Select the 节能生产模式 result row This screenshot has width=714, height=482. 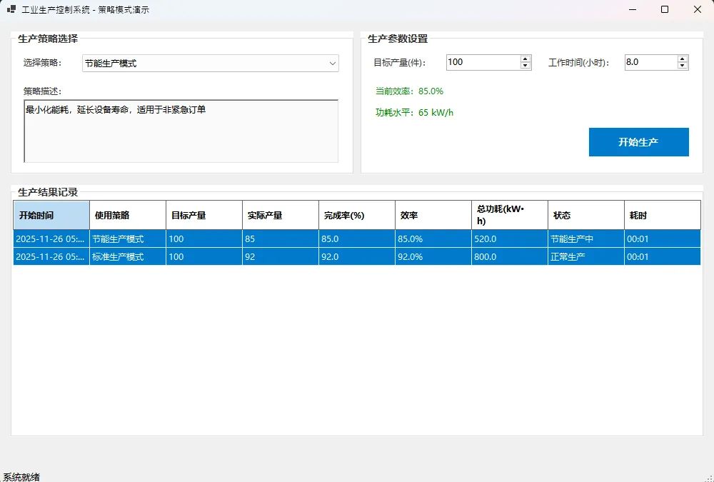[x=127, y=239]
